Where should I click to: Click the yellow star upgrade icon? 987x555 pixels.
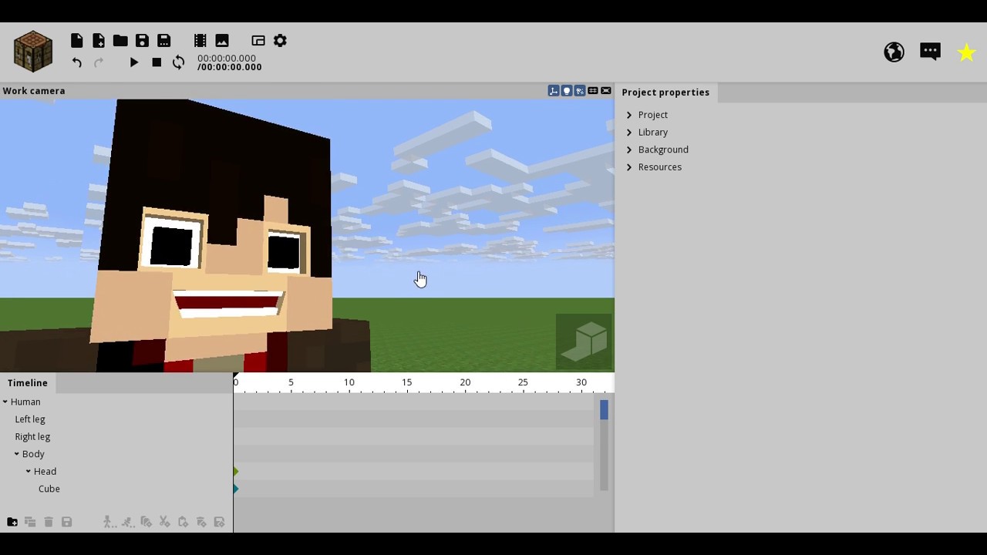(966, 52)
